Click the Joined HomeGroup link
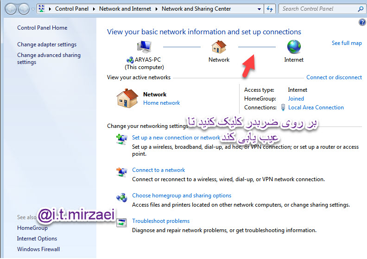 point(296,99)
